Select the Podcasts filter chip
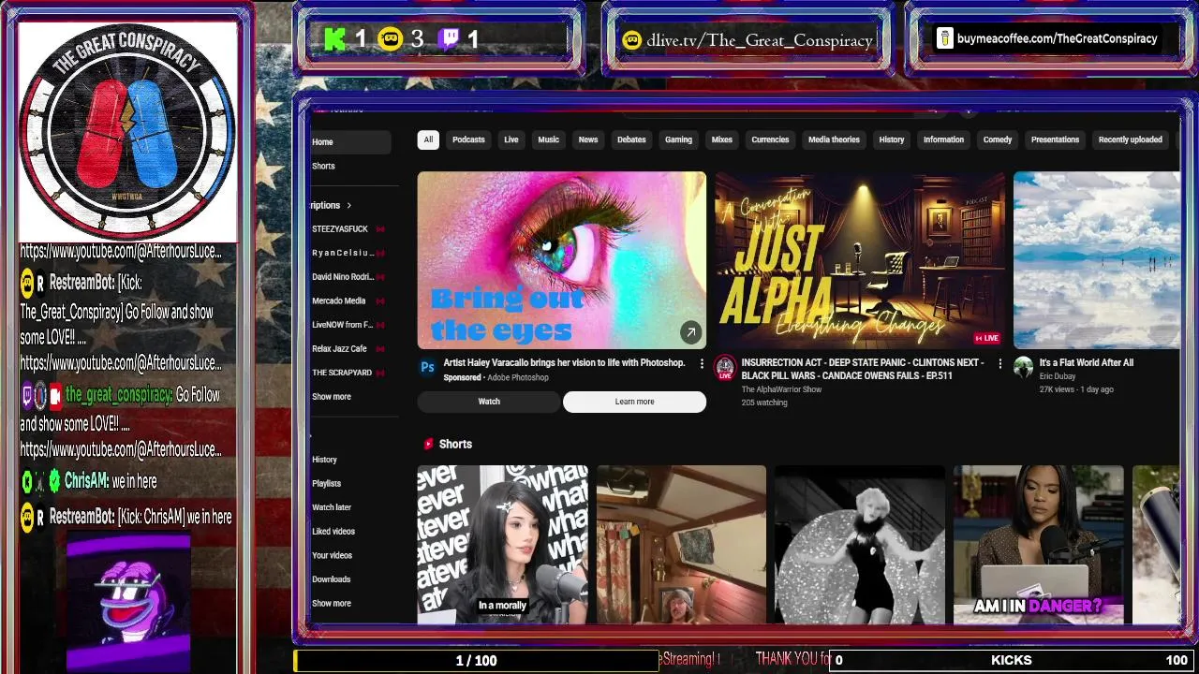 [468, 139]
